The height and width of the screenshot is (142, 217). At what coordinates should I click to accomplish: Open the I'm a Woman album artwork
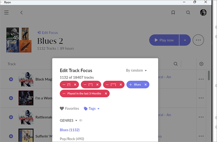[26, 98]
